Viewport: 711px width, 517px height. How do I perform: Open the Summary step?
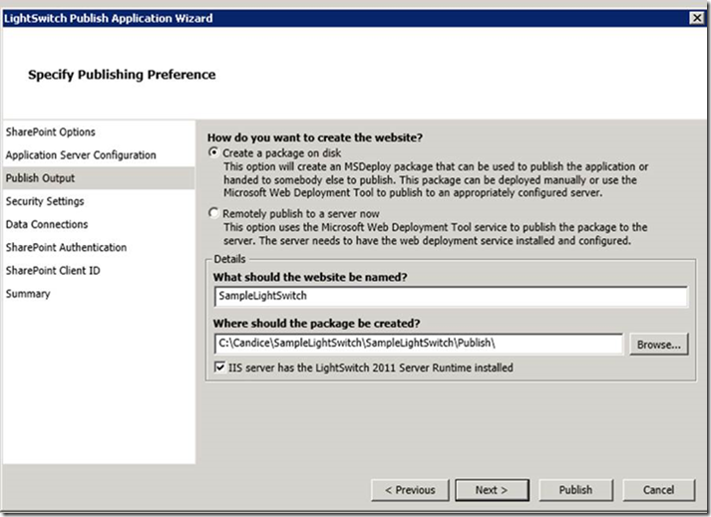point(28,294)
